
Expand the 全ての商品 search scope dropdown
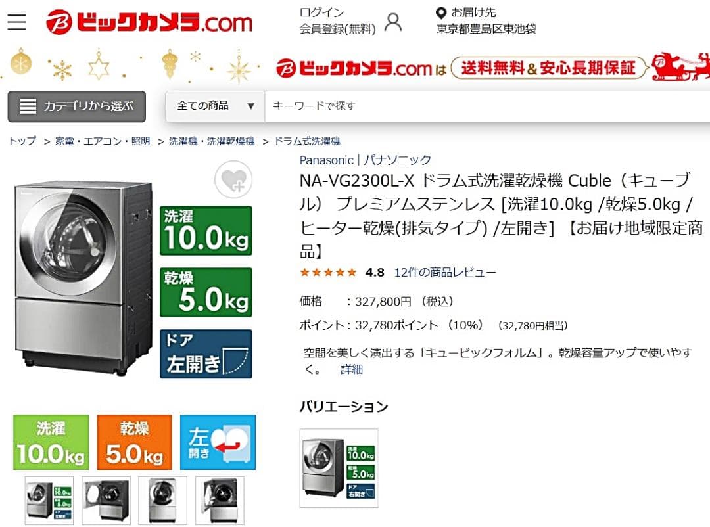(215, 106)
